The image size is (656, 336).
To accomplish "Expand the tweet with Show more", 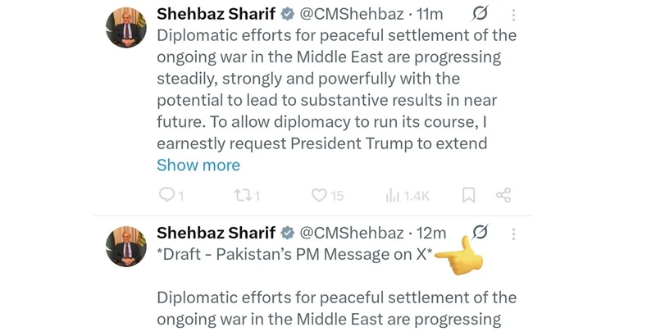I will coord(198,165).
